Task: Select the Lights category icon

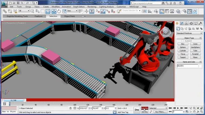Action: coord(186,28)
